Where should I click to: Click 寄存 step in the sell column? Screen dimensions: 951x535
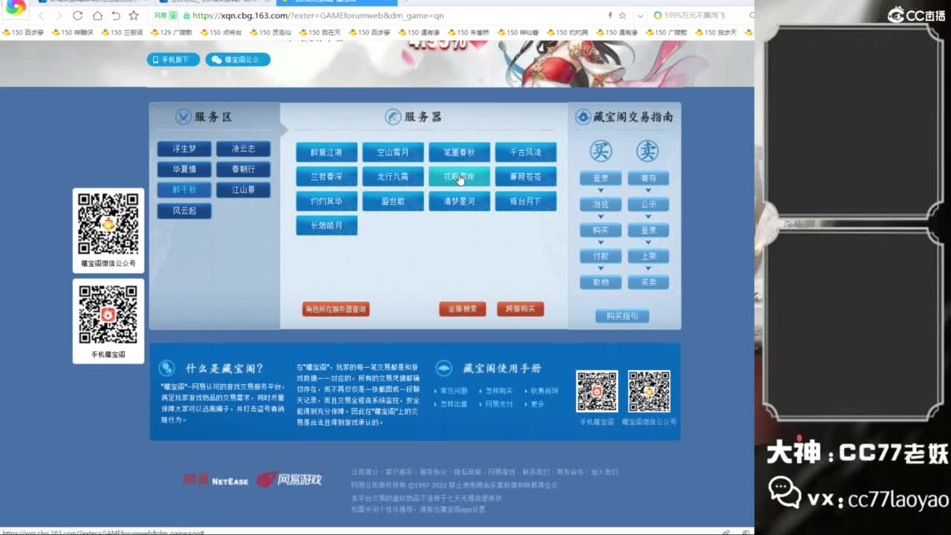click(649, 178)
